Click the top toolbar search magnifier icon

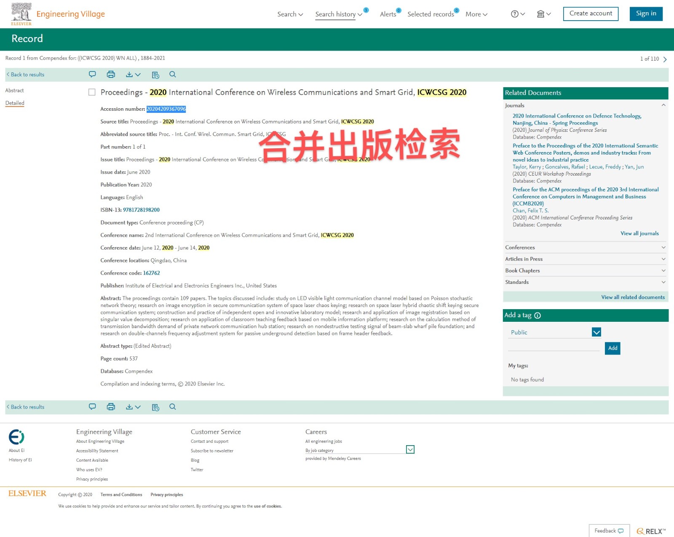pyautogui.click(x=173, y=75)
